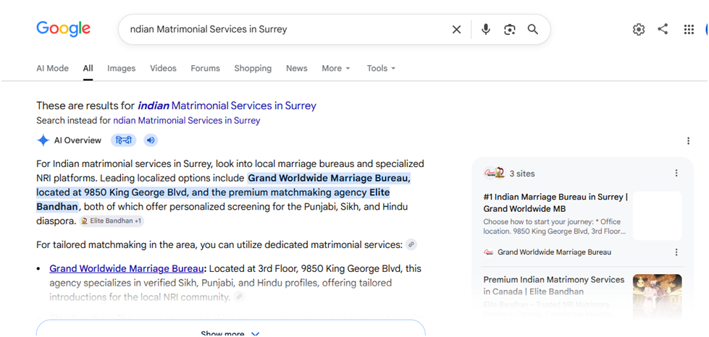The width and height of the screenshot is (709, 337).
Task: Open three-dot menu beside '3 sites'
Action: tap(676, 173)
